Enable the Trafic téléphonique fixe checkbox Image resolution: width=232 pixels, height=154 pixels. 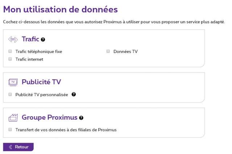click(x=10, y=51)
